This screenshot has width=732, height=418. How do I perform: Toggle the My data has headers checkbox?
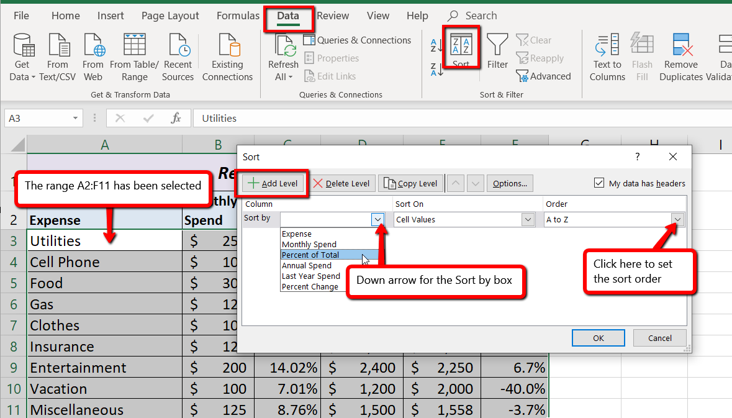click(x=599, y=183)
